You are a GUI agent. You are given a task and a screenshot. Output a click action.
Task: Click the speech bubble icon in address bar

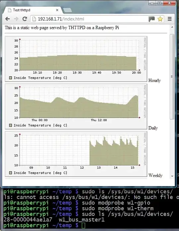click(x=151, y=19)
